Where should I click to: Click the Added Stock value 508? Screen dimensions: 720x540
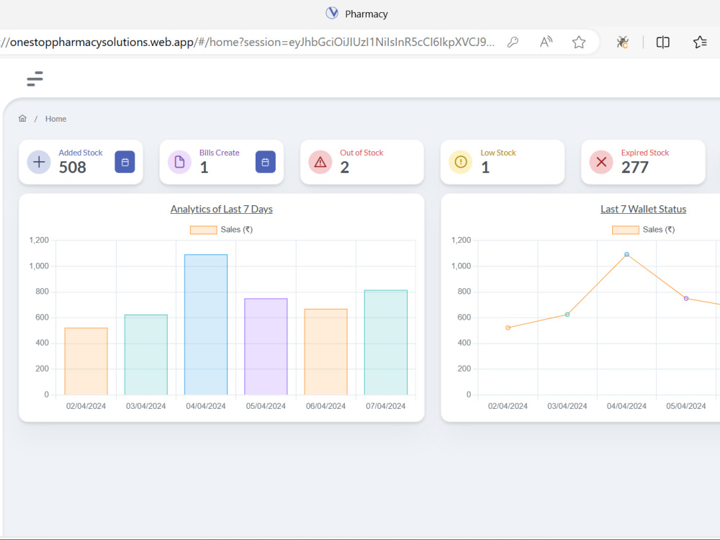(73, 167)
